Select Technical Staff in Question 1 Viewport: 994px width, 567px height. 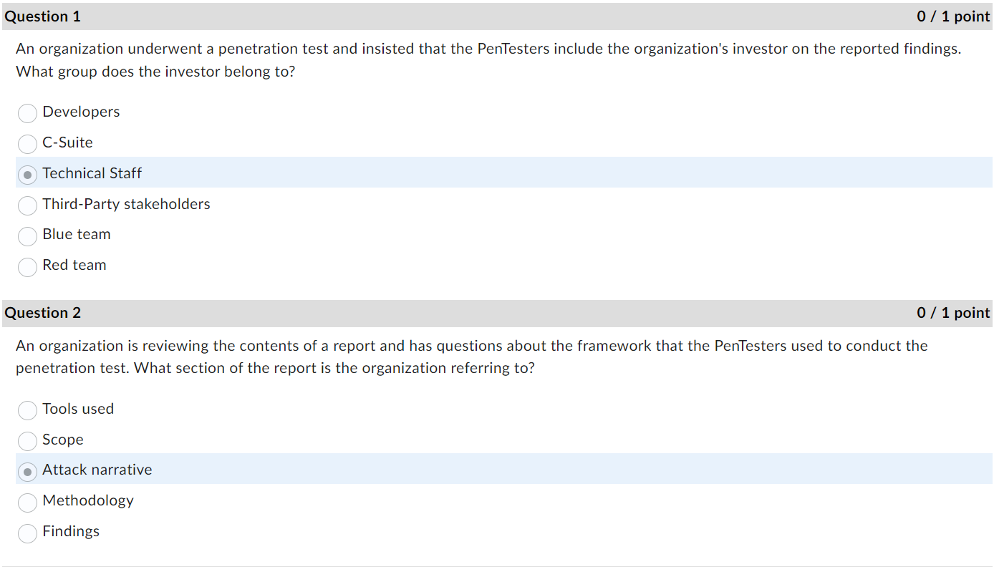27,175
